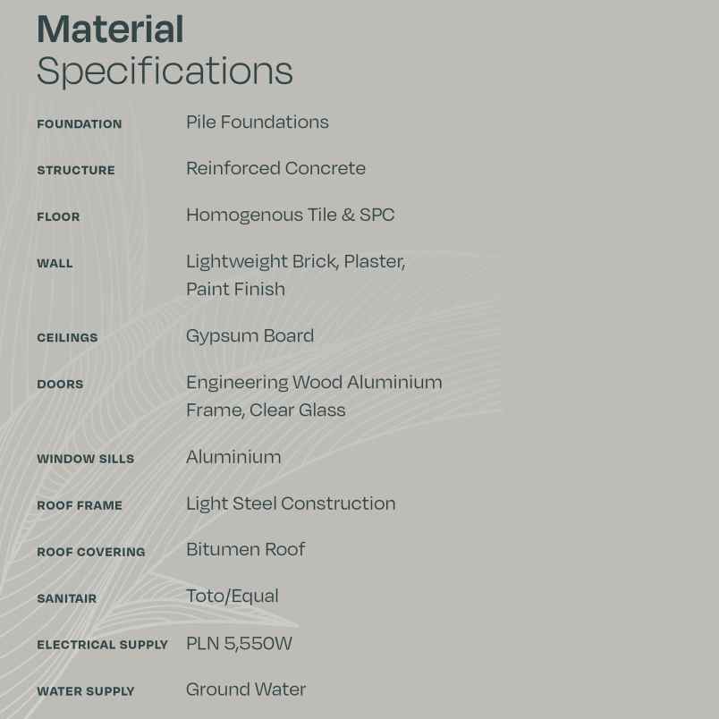Click PLN 5,550W electrical value
The image size is (719, 719).
coord(239,643)
